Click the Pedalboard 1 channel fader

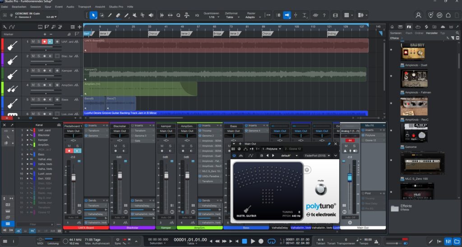click(x=74, y=177)
